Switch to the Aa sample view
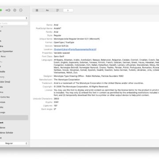The image size is (159, 159). point(47,10)
